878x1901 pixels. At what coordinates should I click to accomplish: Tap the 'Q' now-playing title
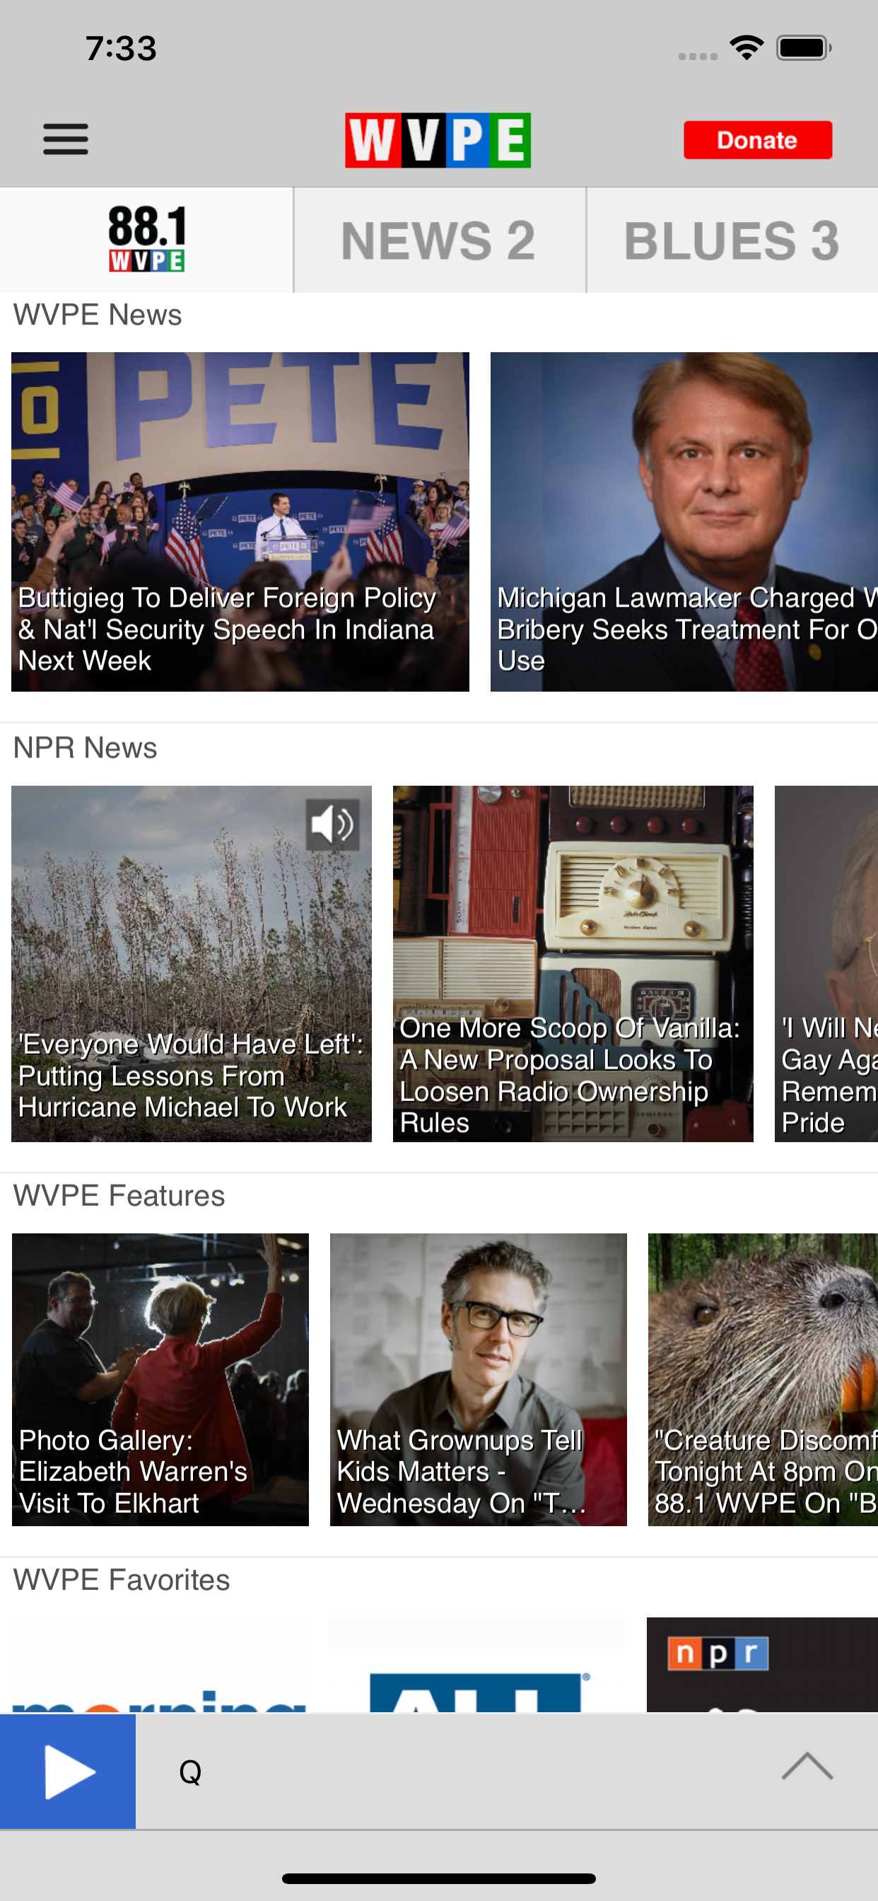coord(190,1772)
